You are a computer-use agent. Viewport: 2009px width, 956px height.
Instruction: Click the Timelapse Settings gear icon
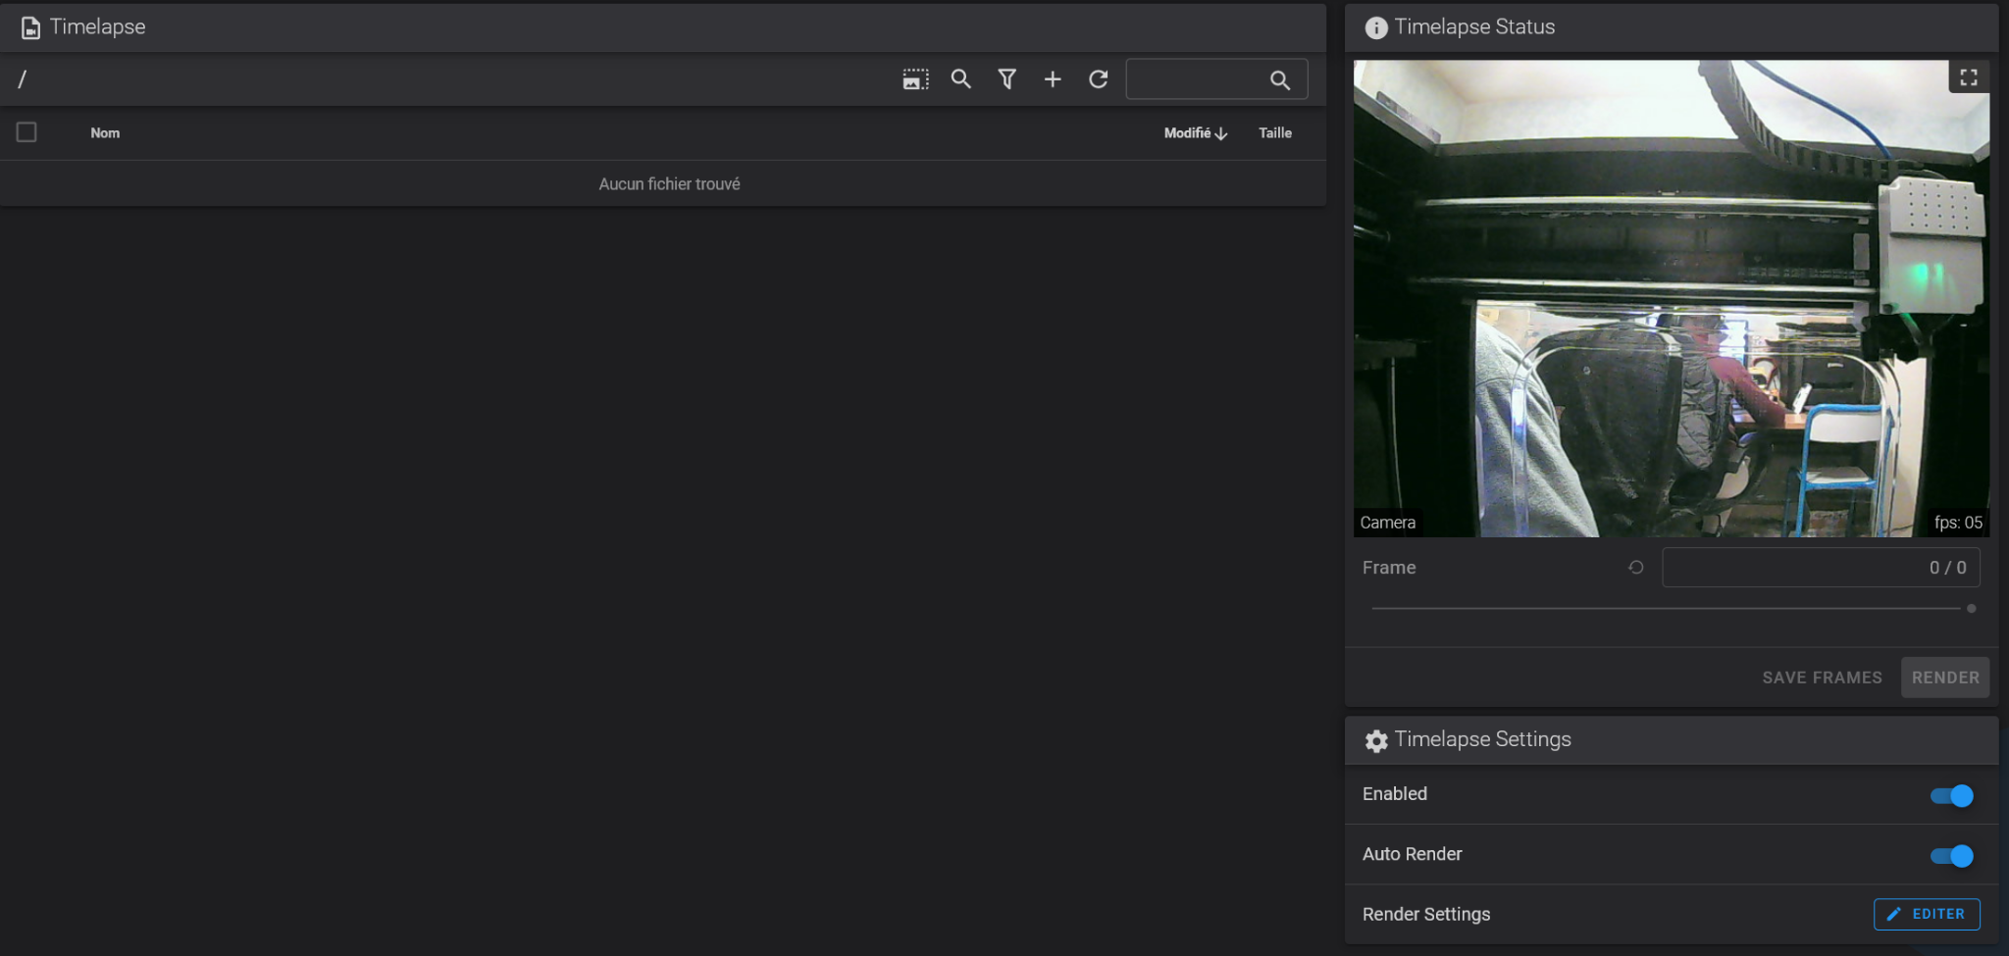[1376, 741]
